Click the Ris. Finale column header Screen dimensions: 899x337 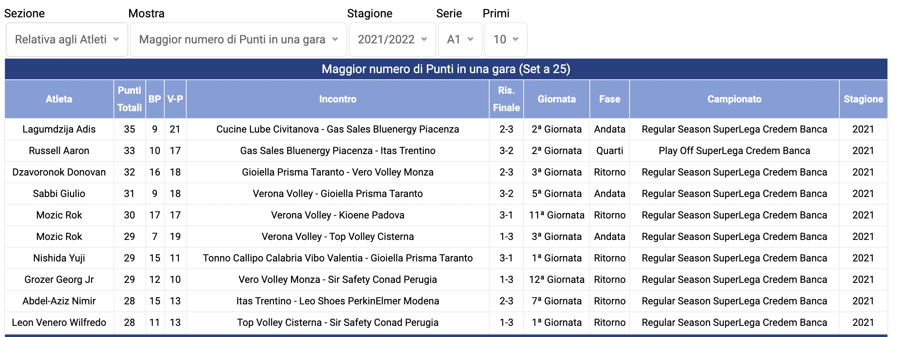tap(506, 99)
